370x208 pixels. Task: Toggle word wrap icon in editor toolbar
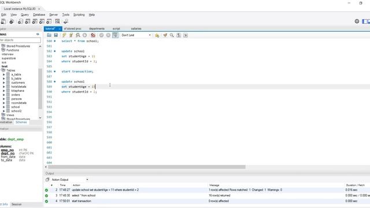point(186,35)
